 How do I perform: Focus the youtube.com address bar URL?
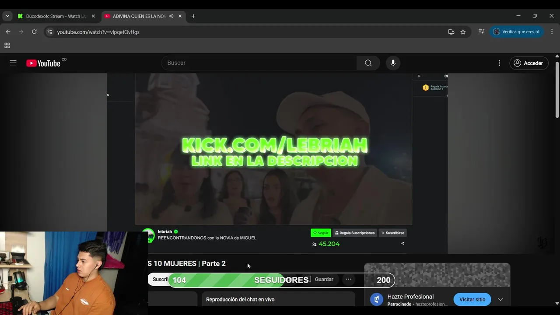[98, 32]
